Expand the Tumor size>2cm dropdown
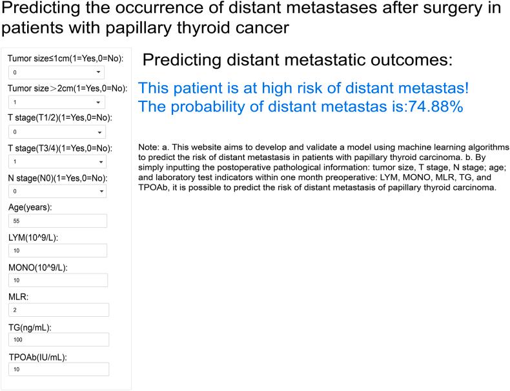 point(55,103)
